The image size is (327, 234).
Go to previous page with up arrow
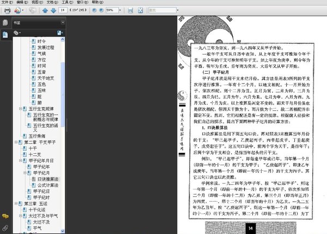tap(45, 10)
